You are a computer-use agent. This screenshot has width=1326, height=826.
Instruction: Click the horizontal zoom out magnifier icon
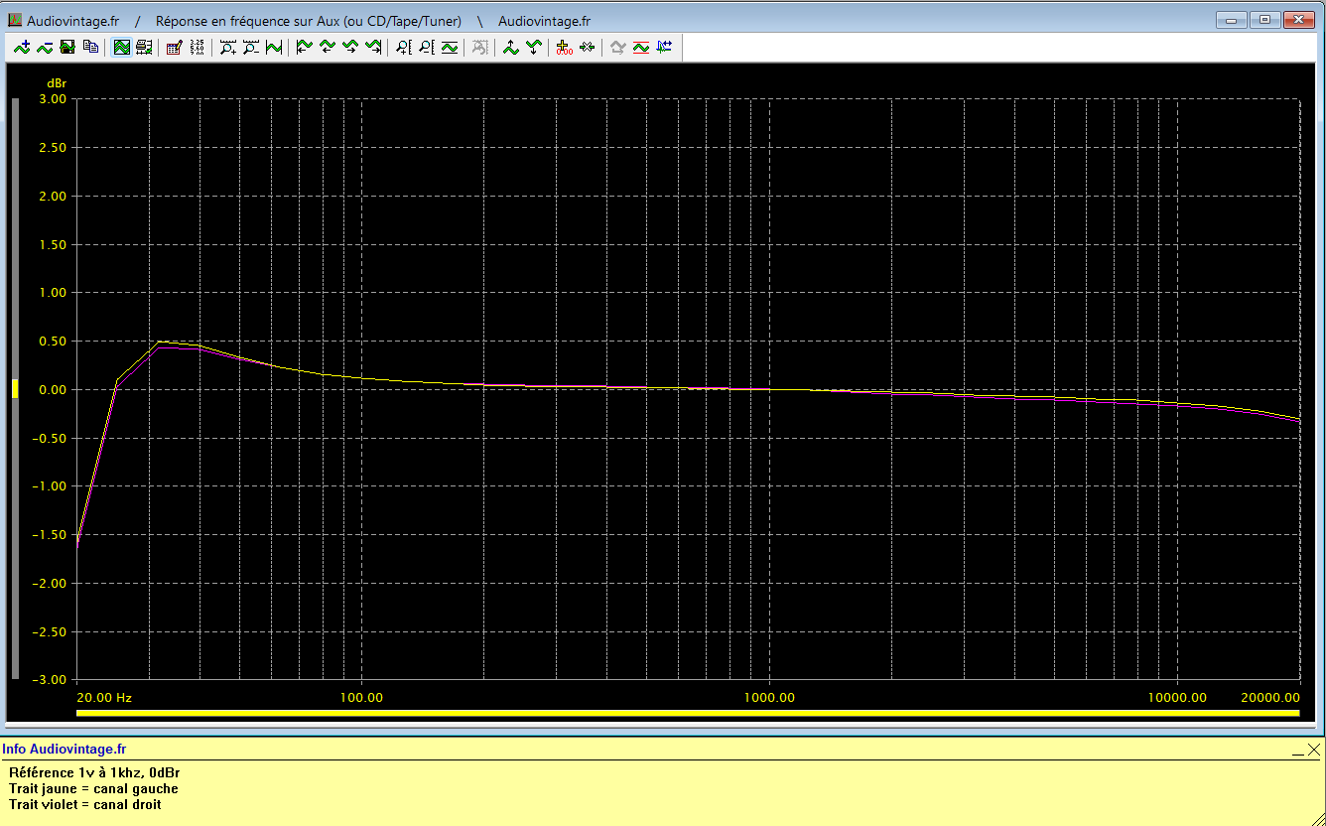pos(250,47)
